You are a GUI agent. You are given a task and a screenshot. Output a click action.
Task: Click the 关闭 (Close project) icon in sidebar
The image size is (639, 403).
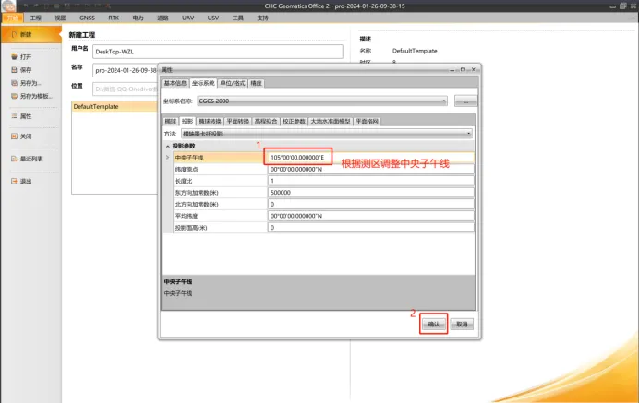coord(14,136)
